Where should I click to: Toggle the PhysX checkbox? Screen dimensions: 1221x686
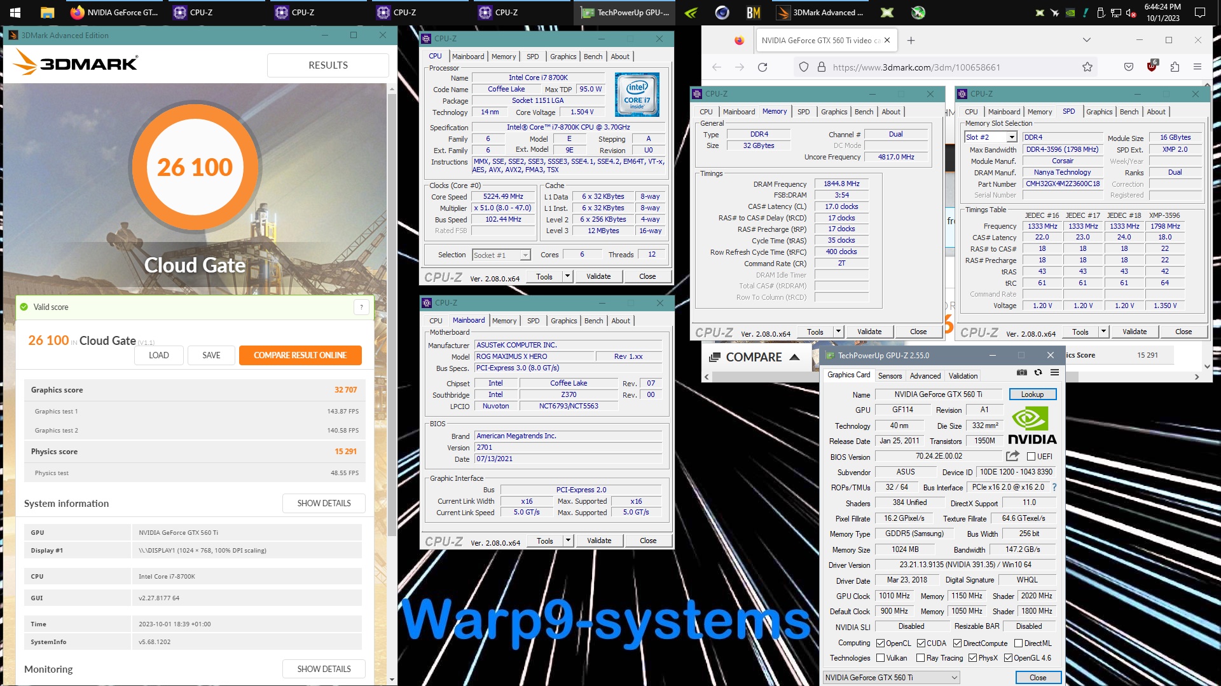coord(972,658)
